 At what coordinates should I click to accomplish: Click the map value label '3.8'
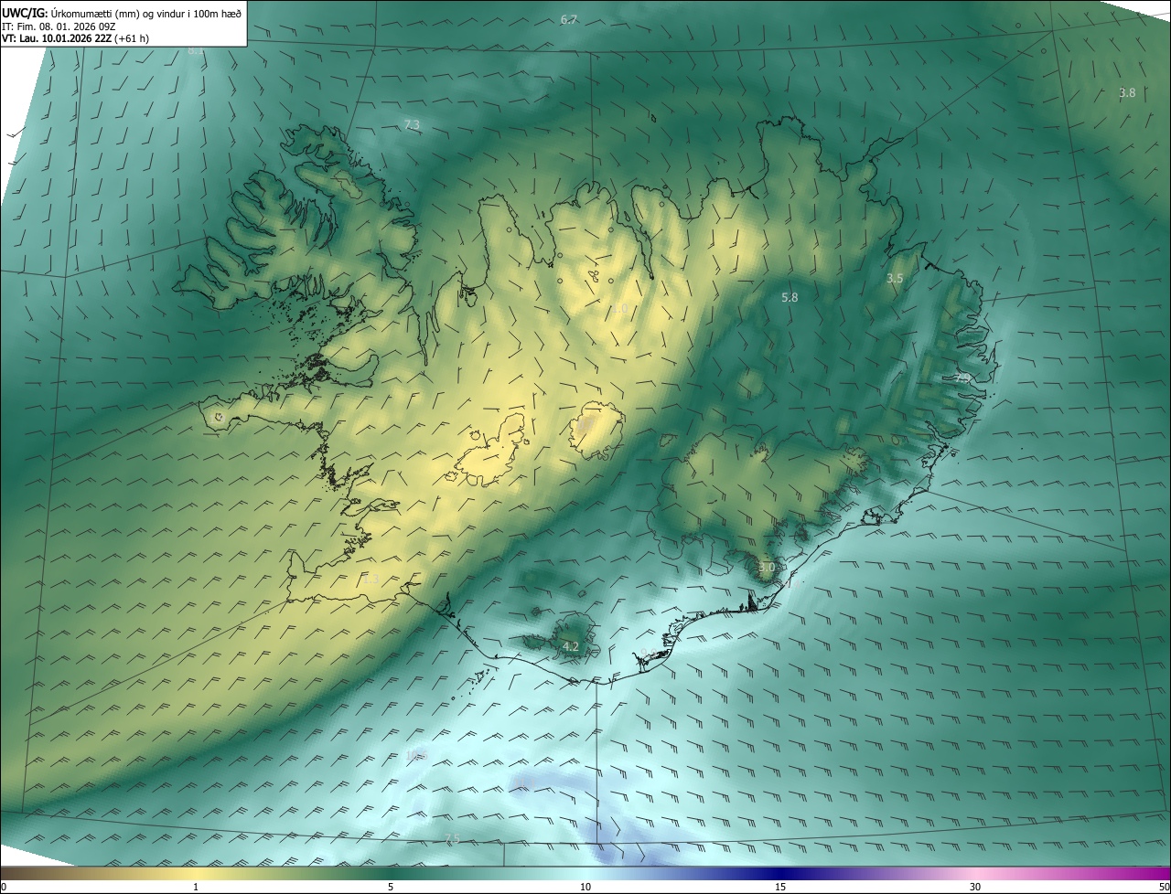(x=1127, y=92)
